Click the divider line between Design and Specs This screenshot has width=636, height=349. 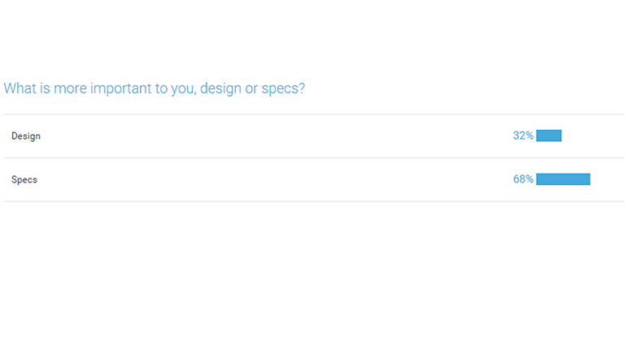[x=314, y=158]
